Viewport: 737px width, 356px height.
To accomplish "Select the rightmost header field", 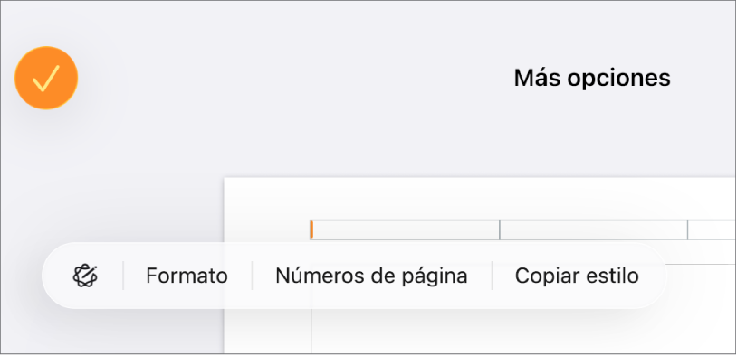I will (x=712, y=230).
